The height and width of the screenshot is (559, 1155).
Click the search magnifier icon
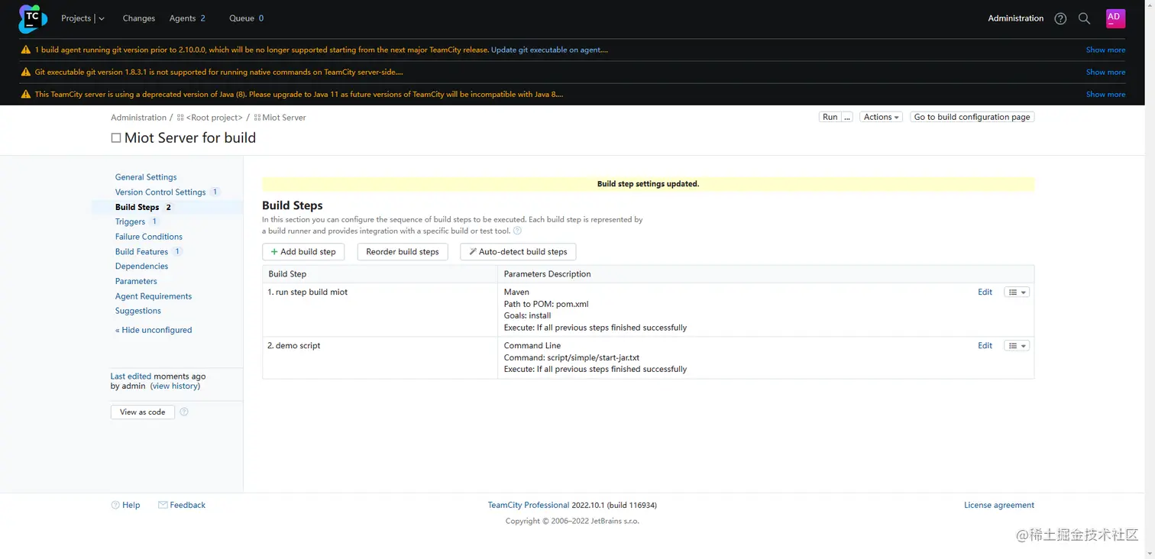click(x=1084, y=18)
